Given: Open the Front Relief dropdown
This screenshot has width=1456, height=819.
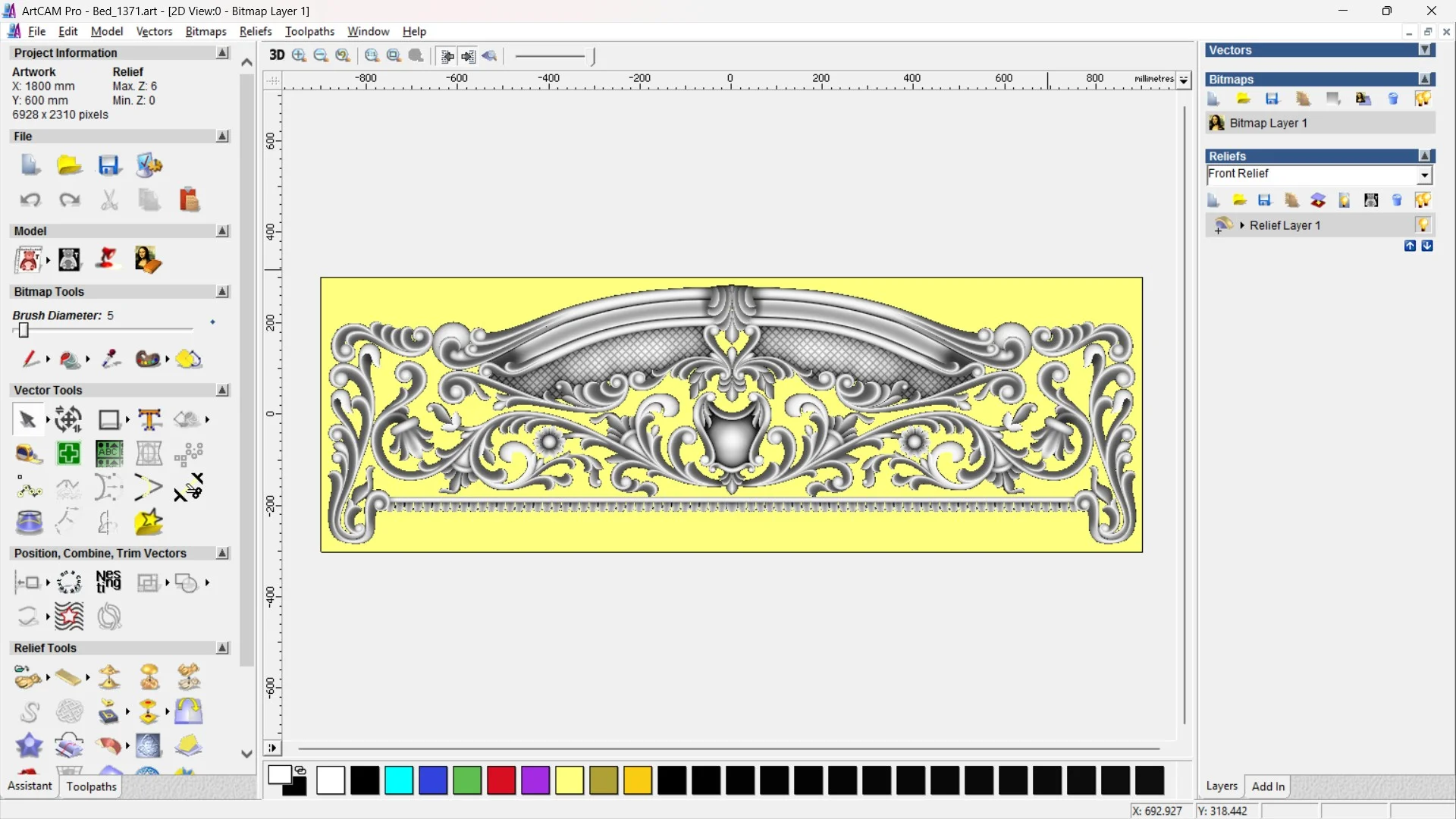Looking at the screenshot, I should click(x=1424, y=175).
